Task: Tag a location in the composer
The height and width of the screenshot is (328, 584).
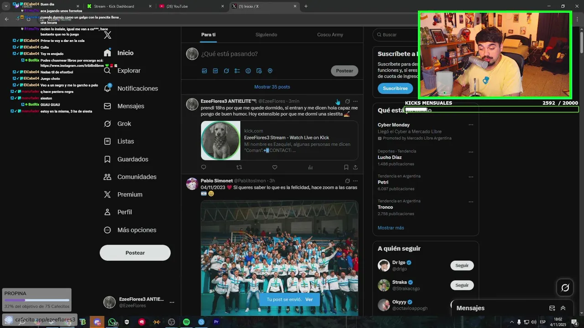Action: pos(270,71)
